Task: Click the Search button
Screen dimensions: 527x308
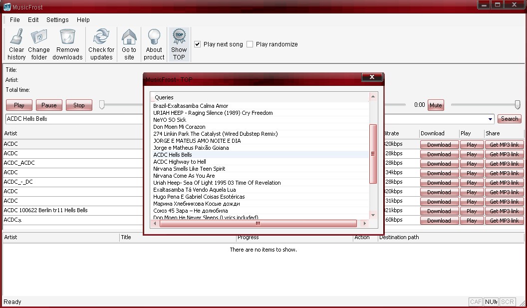Action: pyautogui.click(x=510, y=119)
